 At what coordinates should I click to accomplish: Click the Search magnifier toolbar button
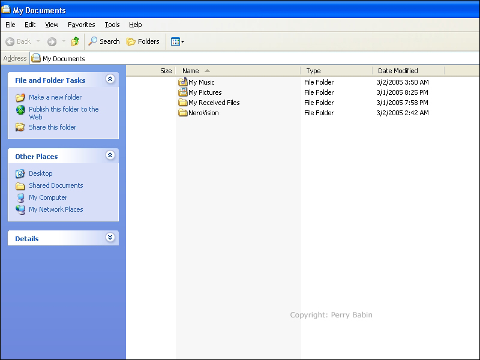coord(104,41)
